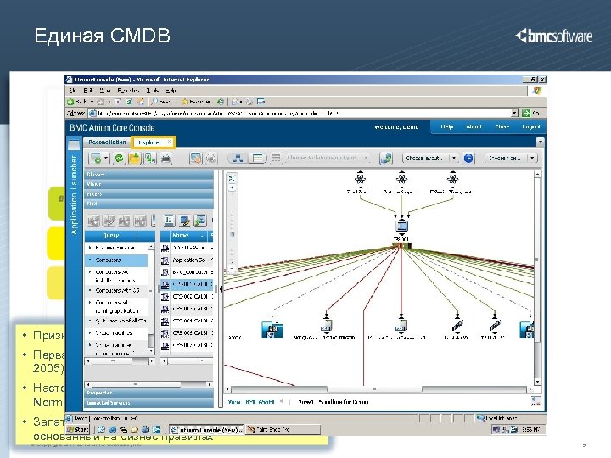Viewport: 611px width, 458px height.
Task: Expand the Classes accordion panel
Action: tap(149, 174)
